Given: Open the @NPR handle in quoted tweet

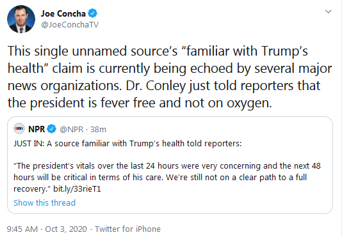Looking at the screenshot, I should [72, 129].
